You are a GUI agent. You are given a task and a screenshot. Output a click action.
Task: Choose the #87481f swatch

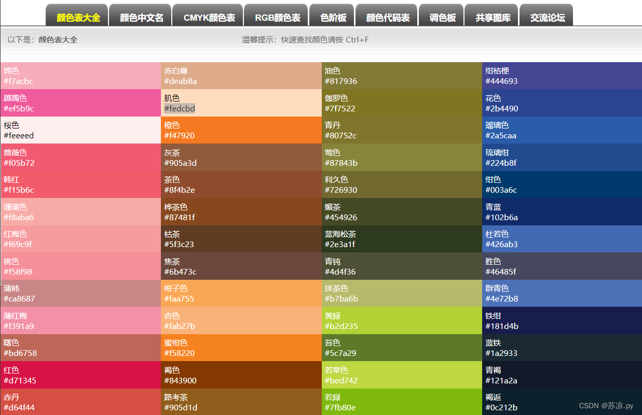point(241,211)
